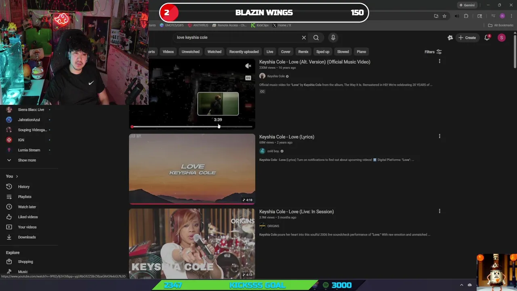The width and height of the screenshot is (517, 291).
Task: Click the Gemini button in Chrome
Action: pyautogui.click(x=467, y=5)
